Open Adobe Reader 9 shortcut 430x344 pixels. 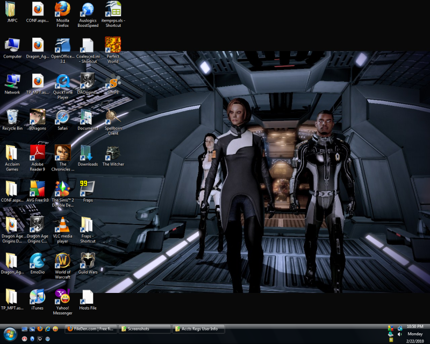[x=38, y=153]
